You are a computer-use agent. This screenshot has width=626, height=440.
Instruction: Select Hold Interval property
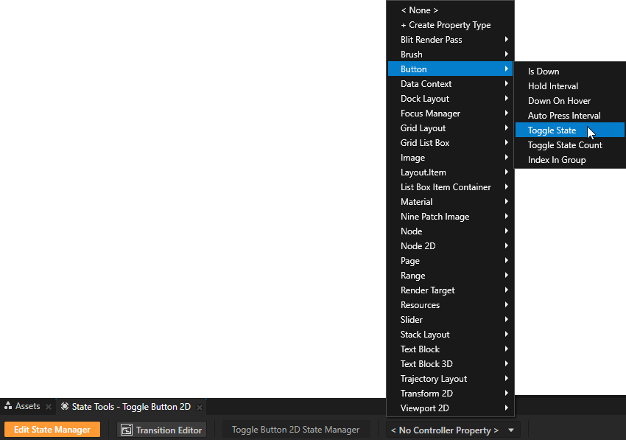[x=553, y=86]
